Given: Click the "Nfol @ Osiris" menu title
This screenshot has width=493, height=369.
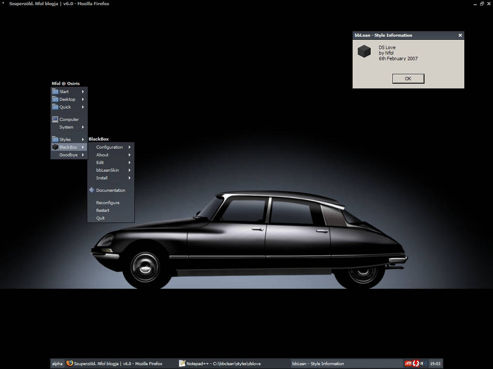Looking at the screenshot, I should click(x=66, y=83).
